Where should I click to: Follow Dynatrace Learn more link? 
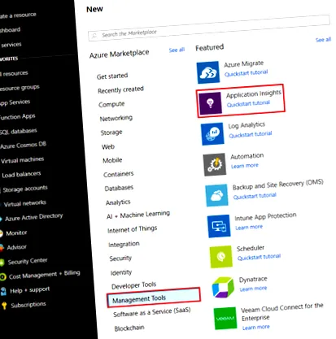click(x=253, y=289)
